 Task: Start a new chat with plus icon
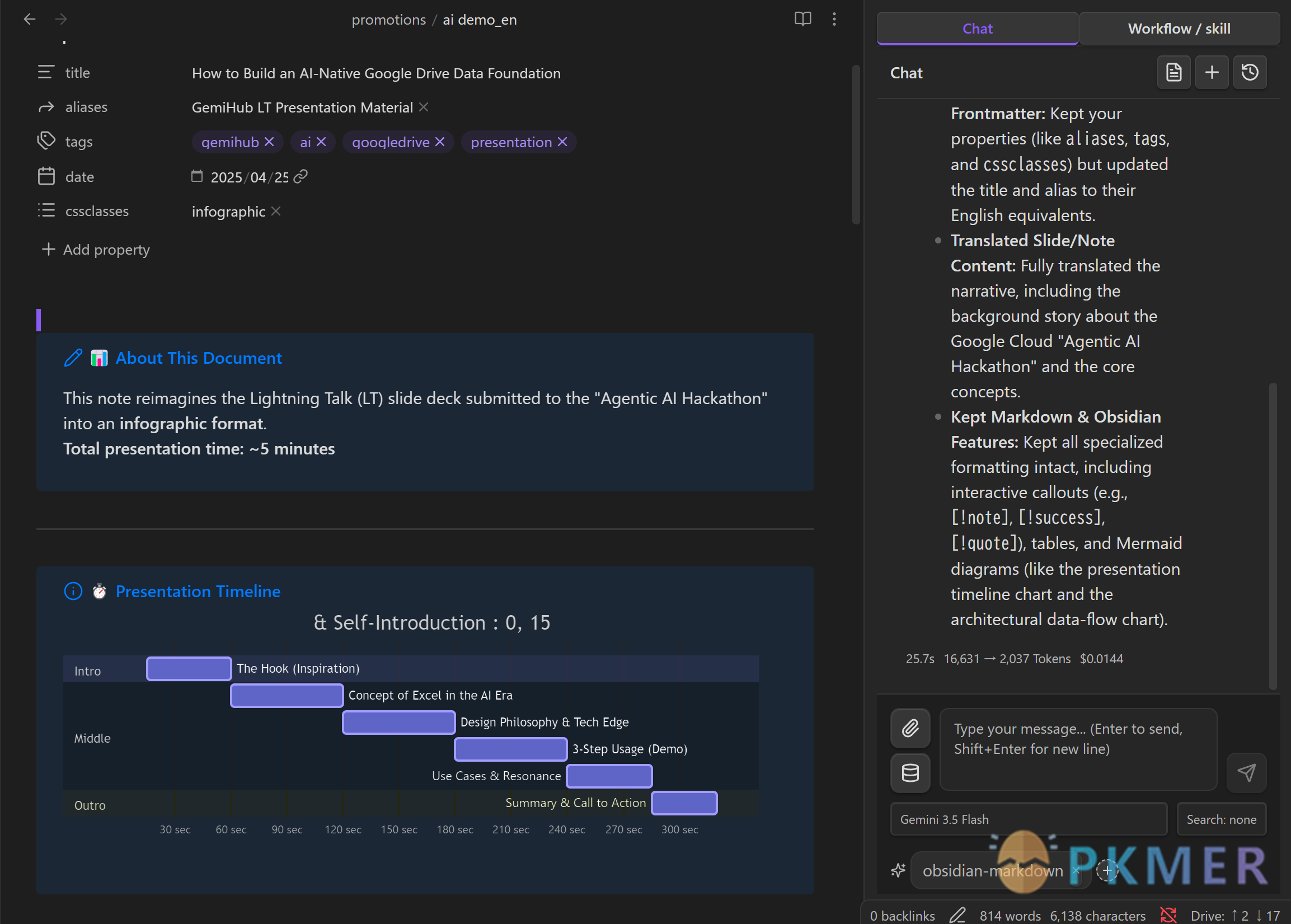click(1212, 73)
